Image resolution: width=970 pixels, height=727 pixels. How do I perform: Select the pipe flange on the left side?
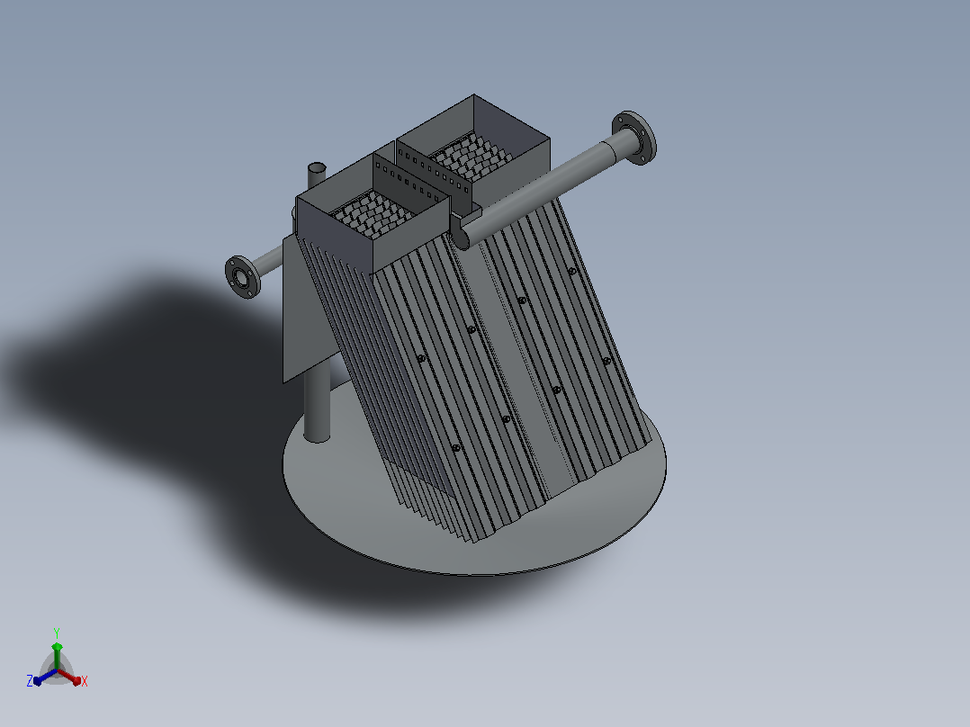point(242,276)
